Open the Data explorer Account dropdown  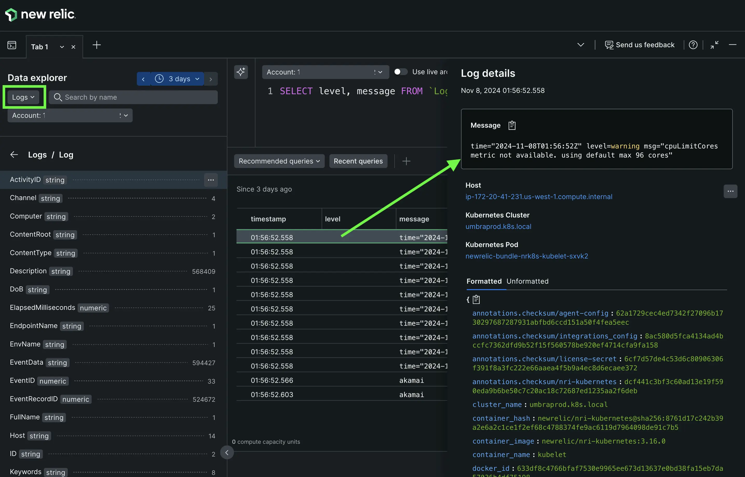[x=70, y=115]
